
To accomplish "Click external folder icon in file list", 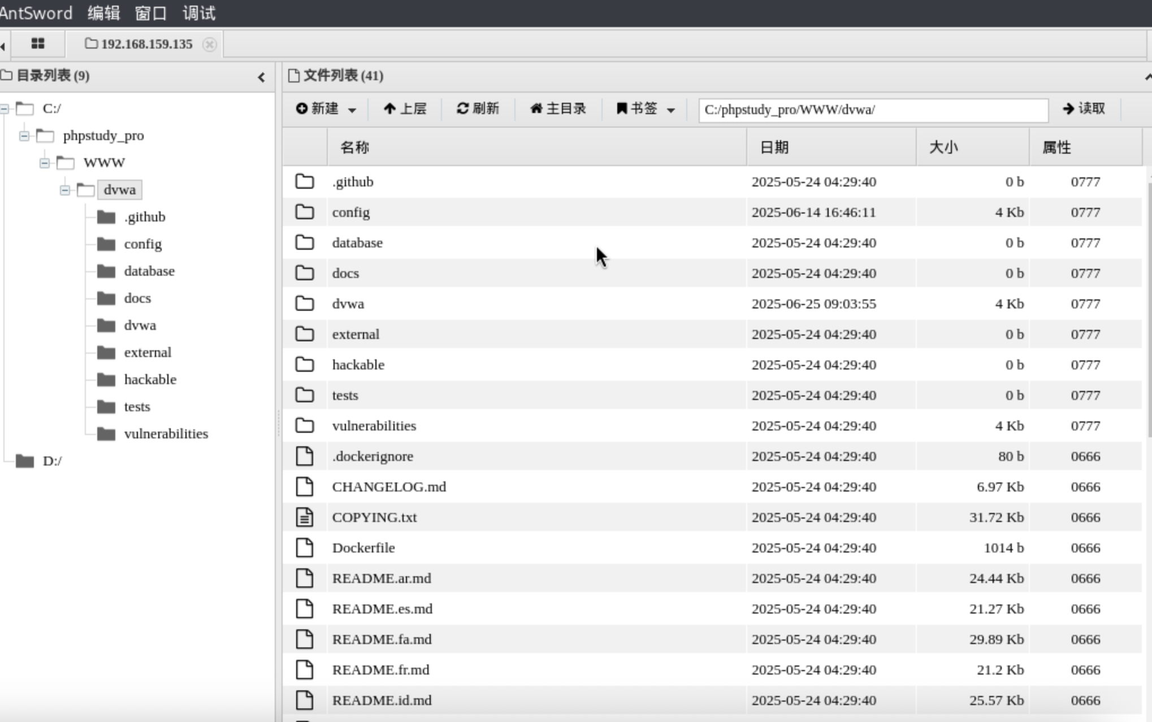I will 305,334.
